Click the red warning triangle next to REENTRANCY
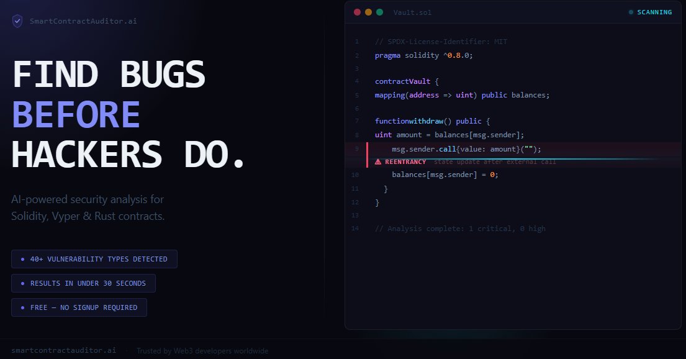Viewport: 686px width, 359px height. click(378, 162)
